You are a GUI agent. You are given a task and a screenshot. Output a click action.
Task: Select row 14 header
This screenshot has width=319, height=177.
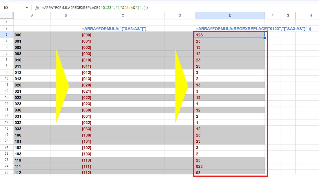7,104
